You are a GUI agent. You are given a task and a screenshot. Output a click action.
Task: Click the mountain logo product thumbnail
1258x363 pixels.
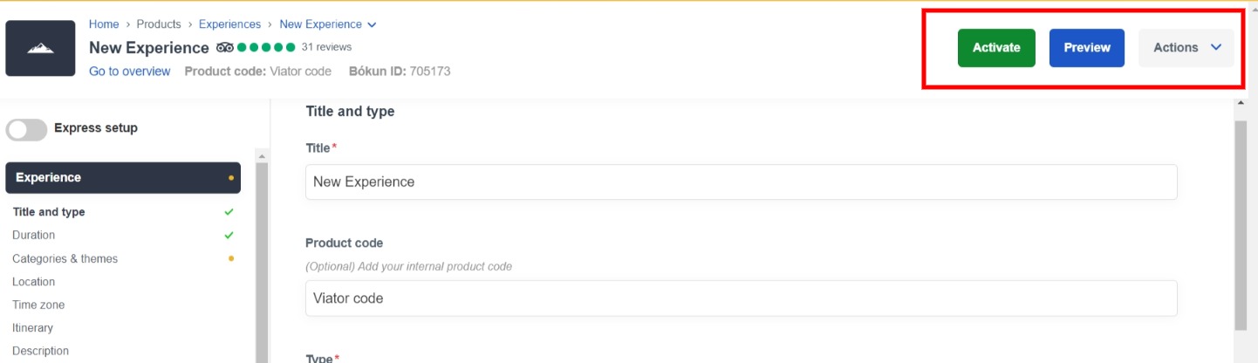pyautogui.click(x=40, y=48)
